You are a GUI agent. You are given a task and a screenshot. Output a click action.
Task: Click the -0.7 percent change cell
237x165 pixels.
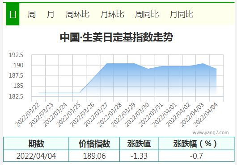tap(196, 156)
